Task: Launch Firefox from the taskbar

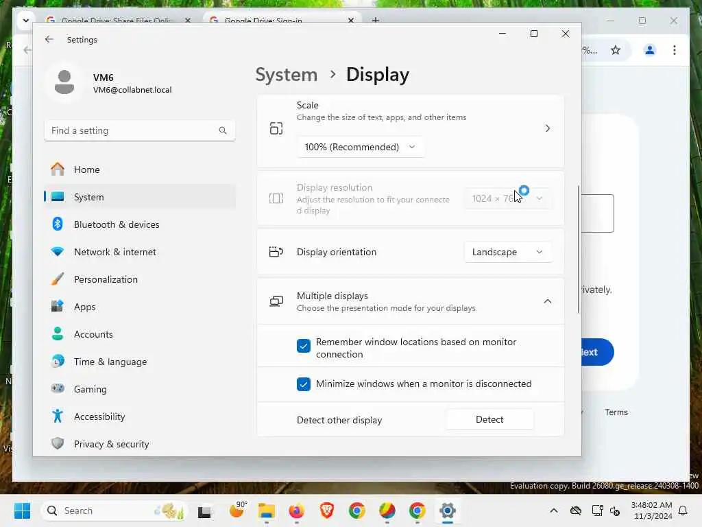Action: click(x=296, y=511)
